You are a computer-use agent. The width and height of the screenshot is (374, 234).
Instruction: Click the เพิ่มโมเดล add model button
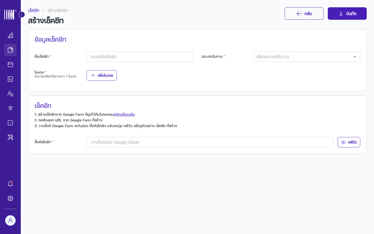pos(102,75)
